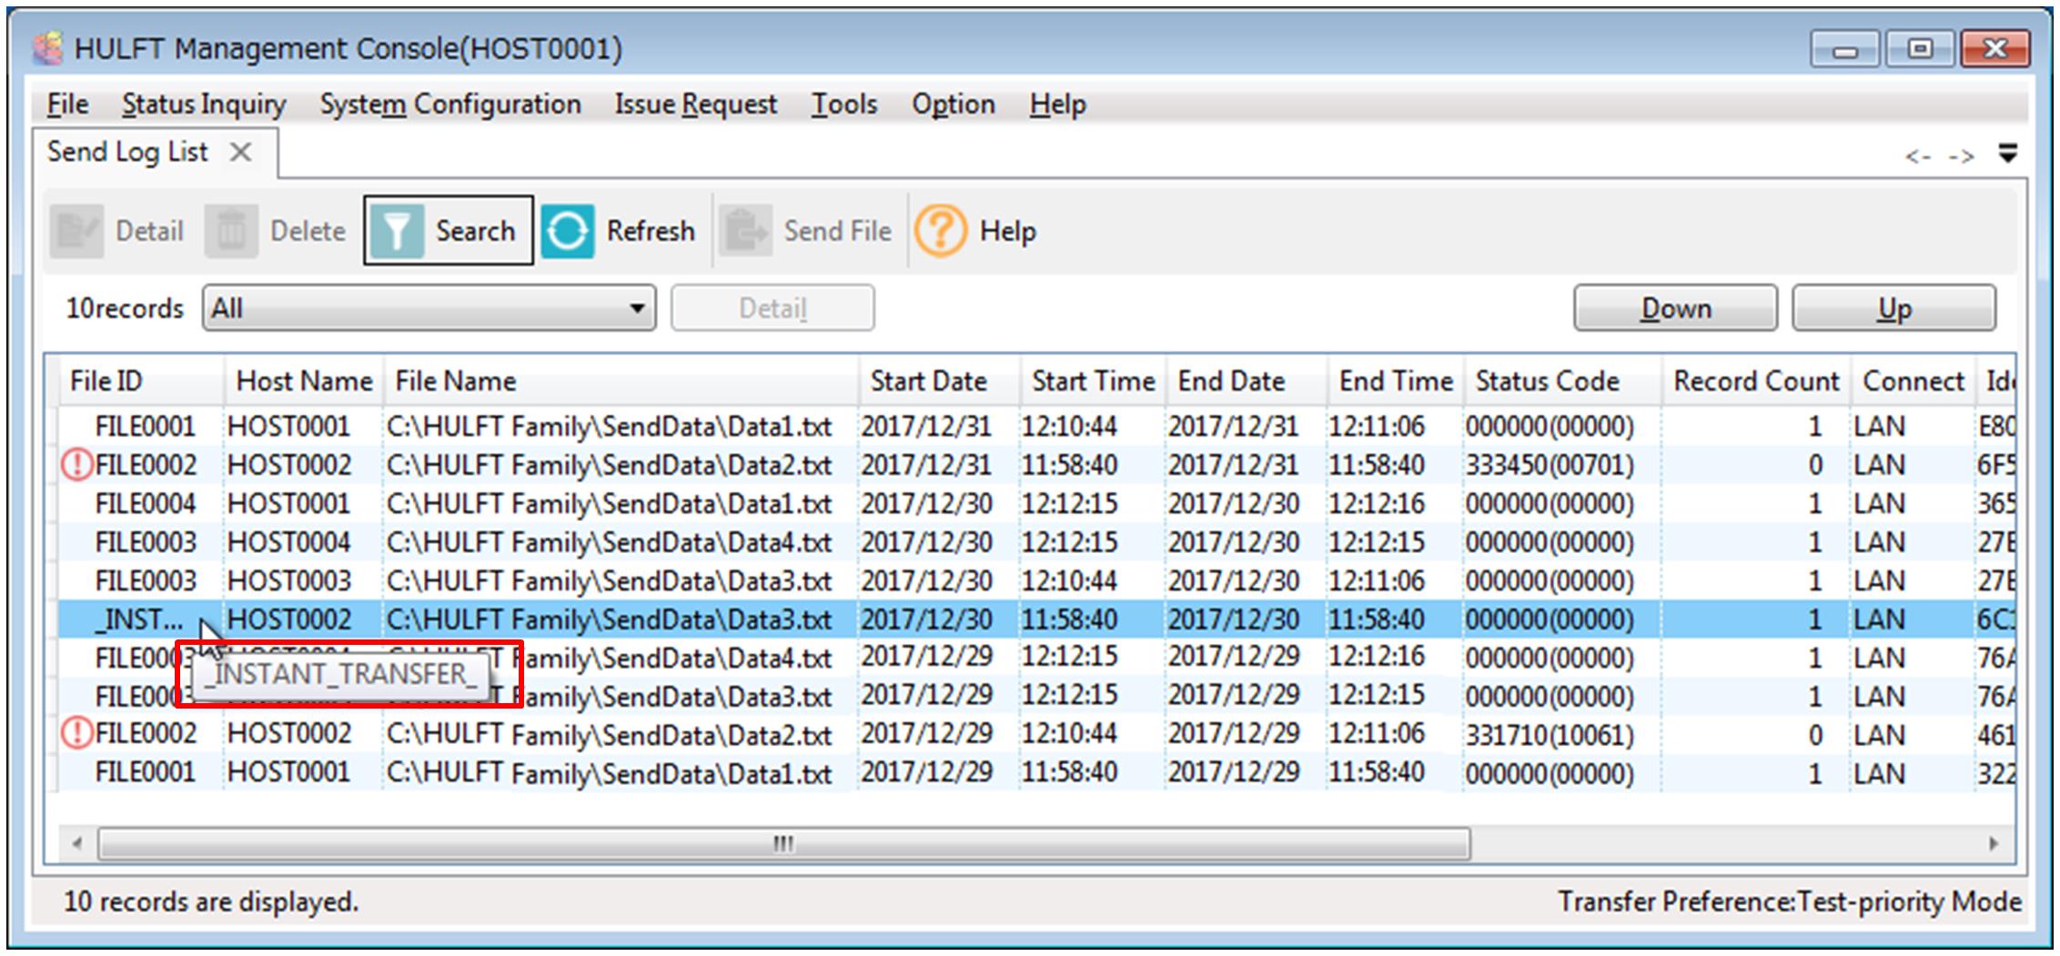Select FILE0004 row with HOST0001
Viewport: 2060px width, 956px height.
pyautogui.click(x=1037, y=504)
